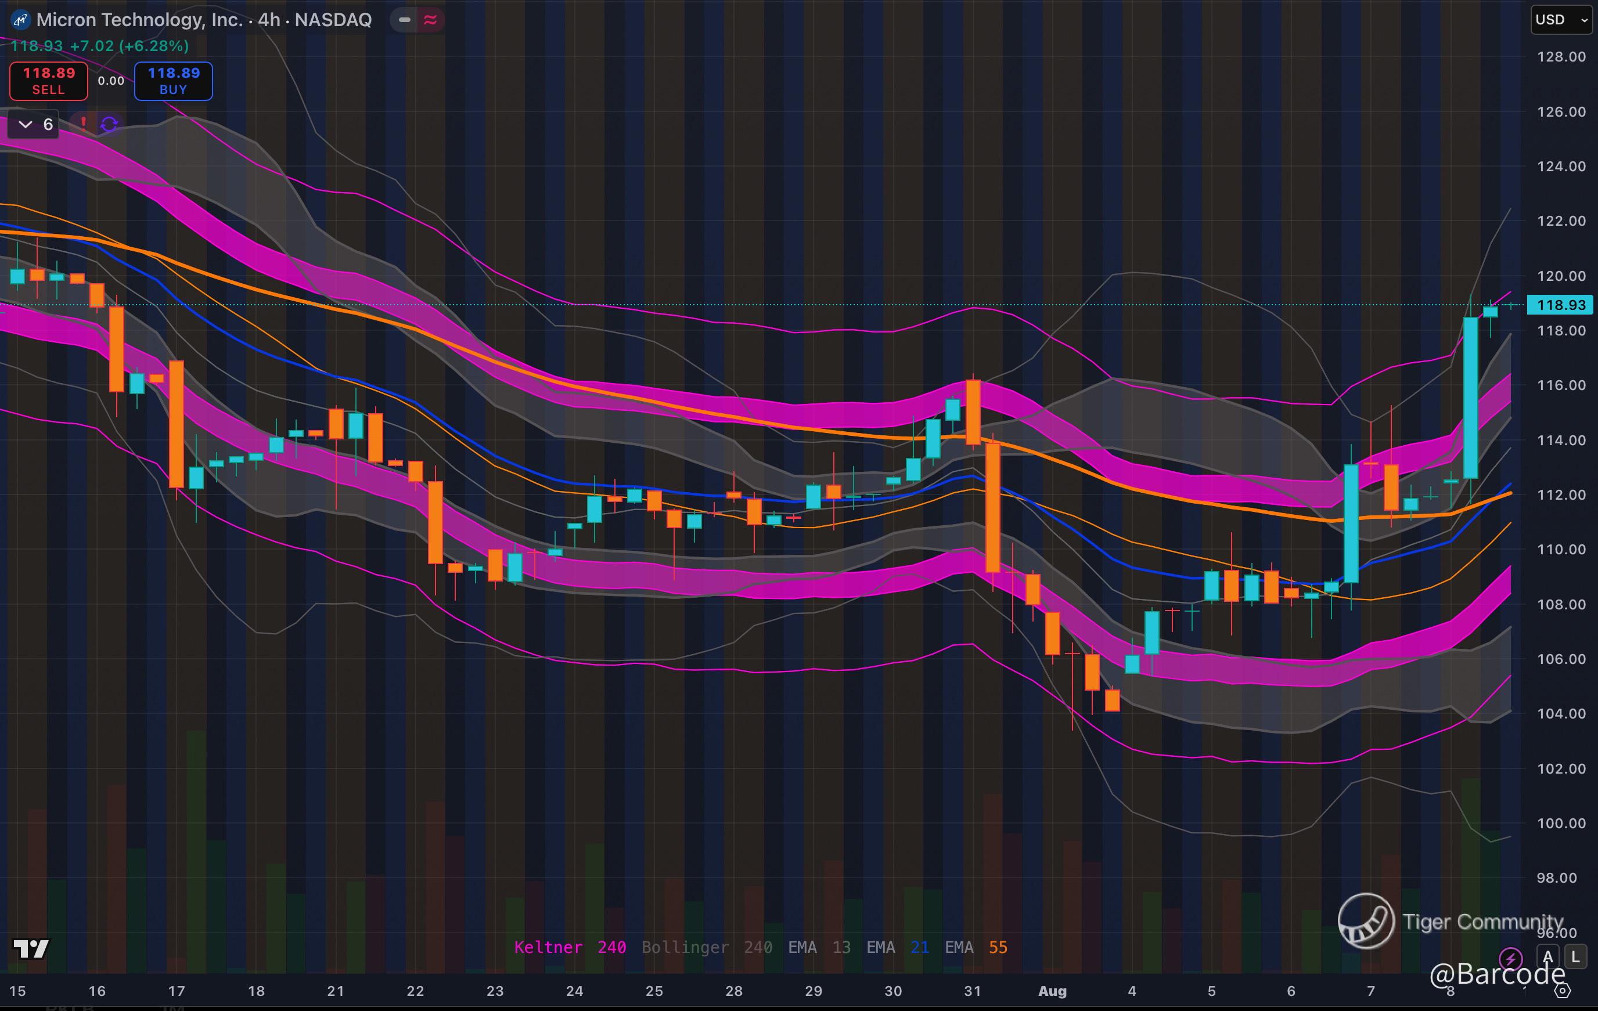The height and width of the screenshot is (1011, 1598).
Task: Click the purple refresh arrows icon
Action: pos(110,124)
